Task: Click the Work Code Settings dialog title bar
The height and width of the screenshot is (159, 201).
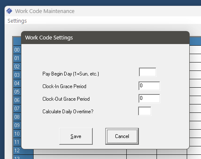Action: [x=105, y=38]
